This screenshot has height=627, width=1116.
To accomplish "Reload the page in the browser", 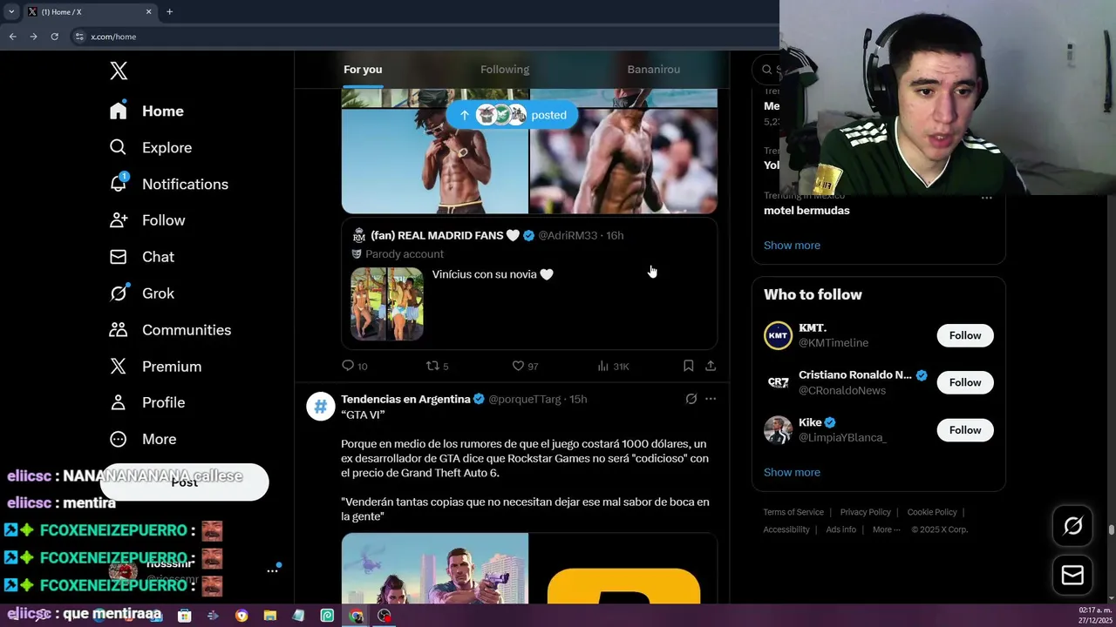I will point(54,37).
